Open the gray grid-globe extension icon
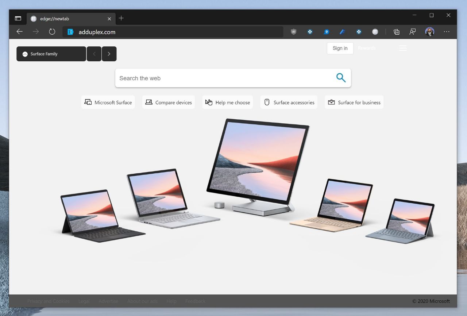Viewport: 467px width, 316px height. point(375,32)
